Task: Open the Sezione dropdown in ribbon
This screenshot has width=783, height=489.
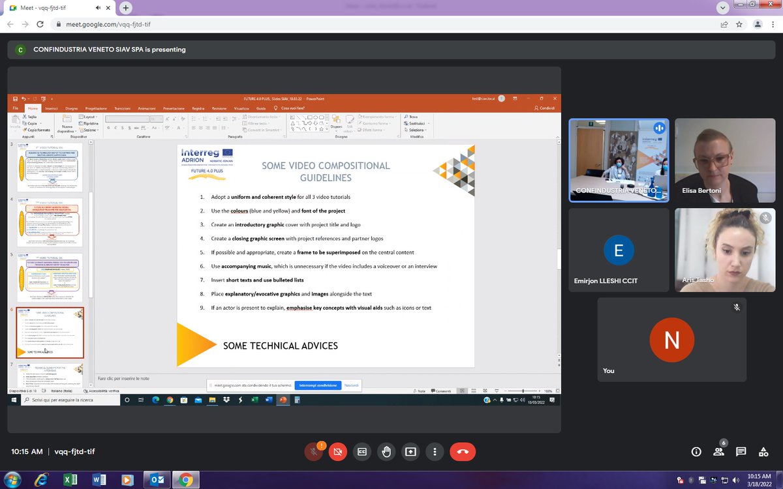Action: coord(89,129)
